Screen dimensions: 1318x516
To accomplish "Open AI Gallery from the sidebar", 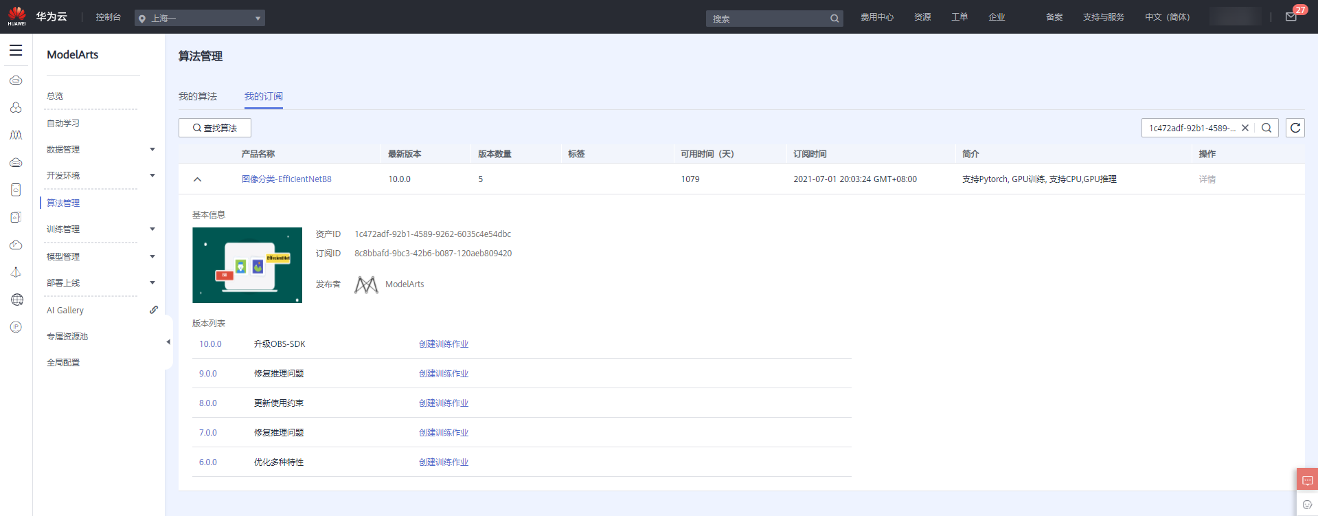I will coord(65,311).
